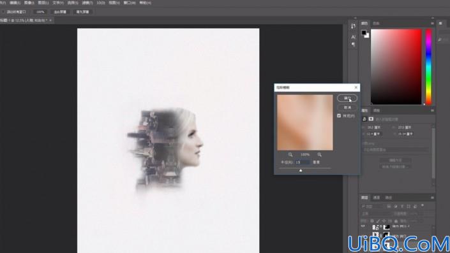Toggle the resize windows to fit checkbox
This screenshot has width=450, height=253.
tap(3, 12)
